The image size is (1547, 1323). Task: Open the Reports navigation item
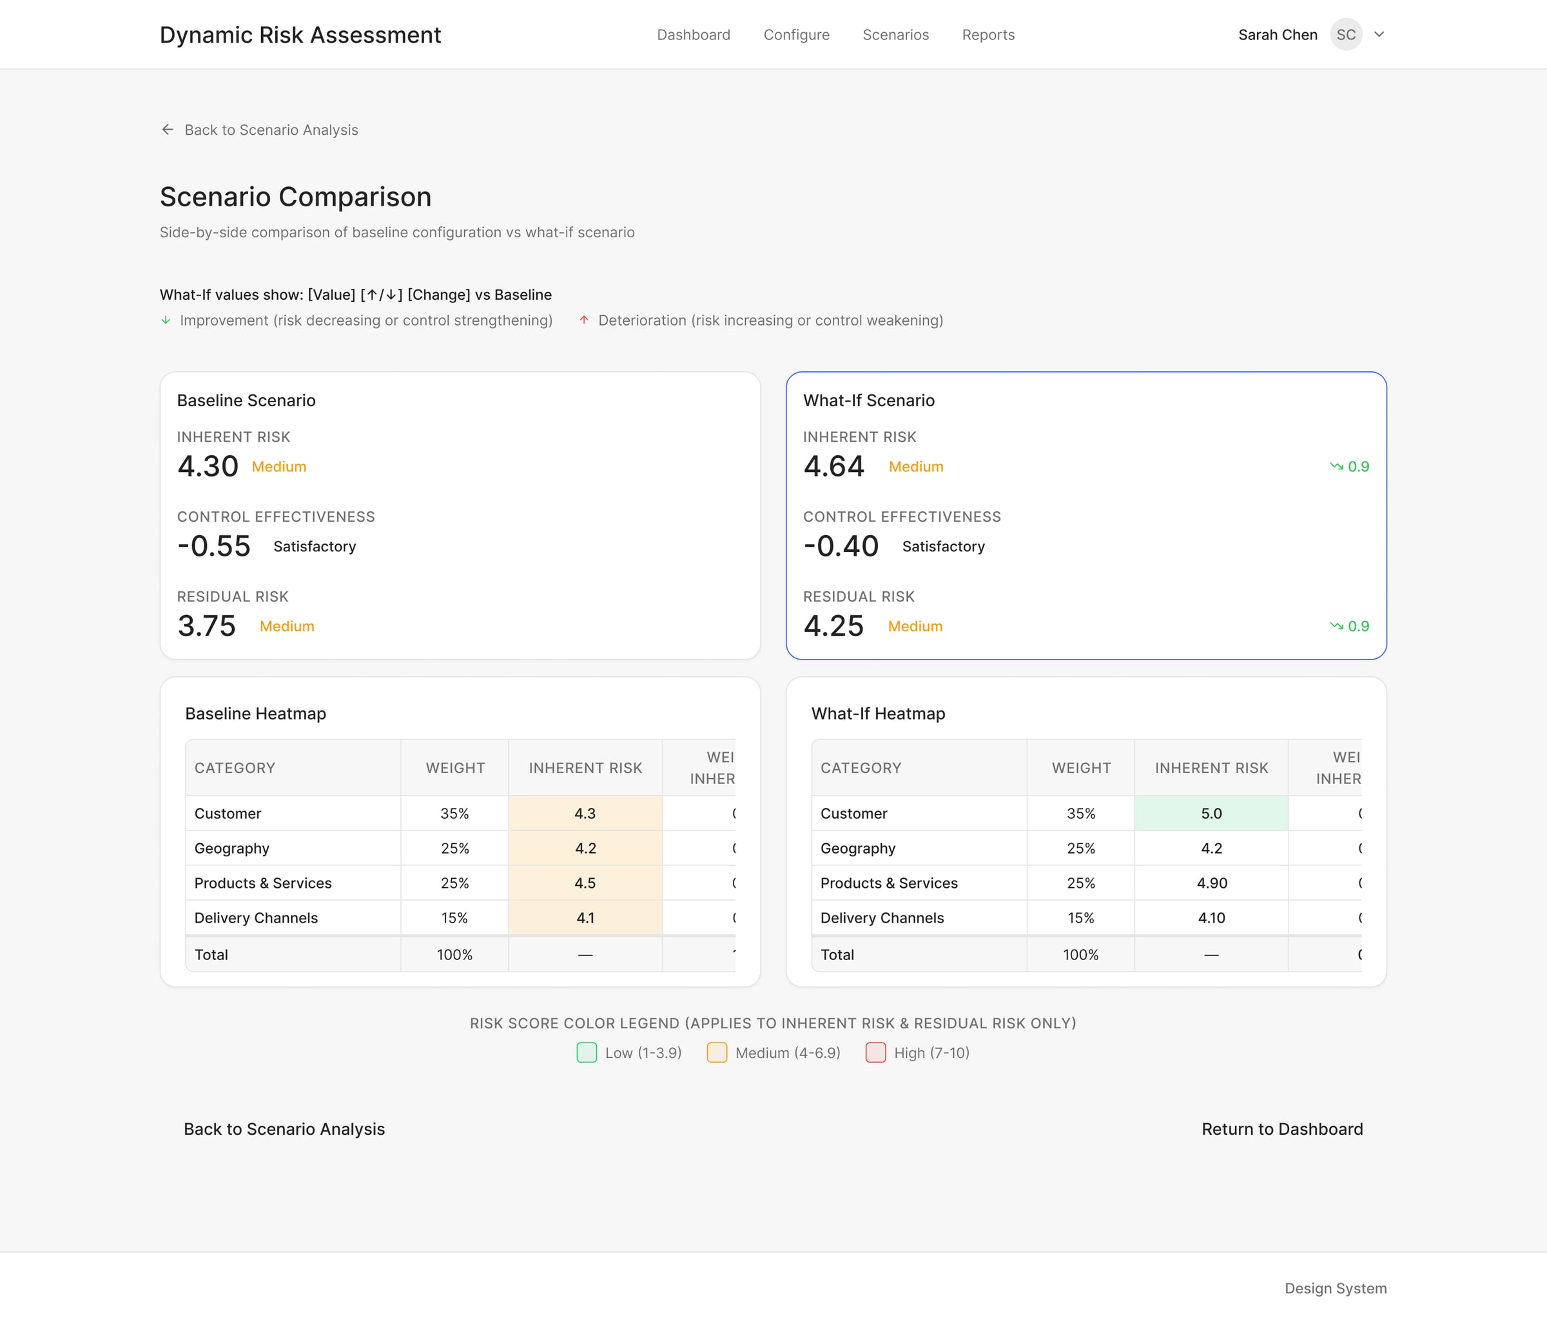pos(988,35)
